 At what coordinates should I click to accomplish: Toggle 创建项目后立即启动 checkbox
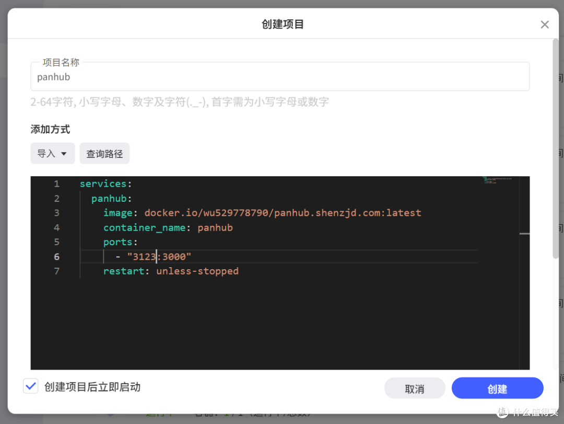pyautogui.click(x=31, y=386)
